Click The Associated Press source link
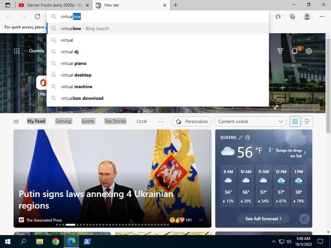 [x=44, y=220]
